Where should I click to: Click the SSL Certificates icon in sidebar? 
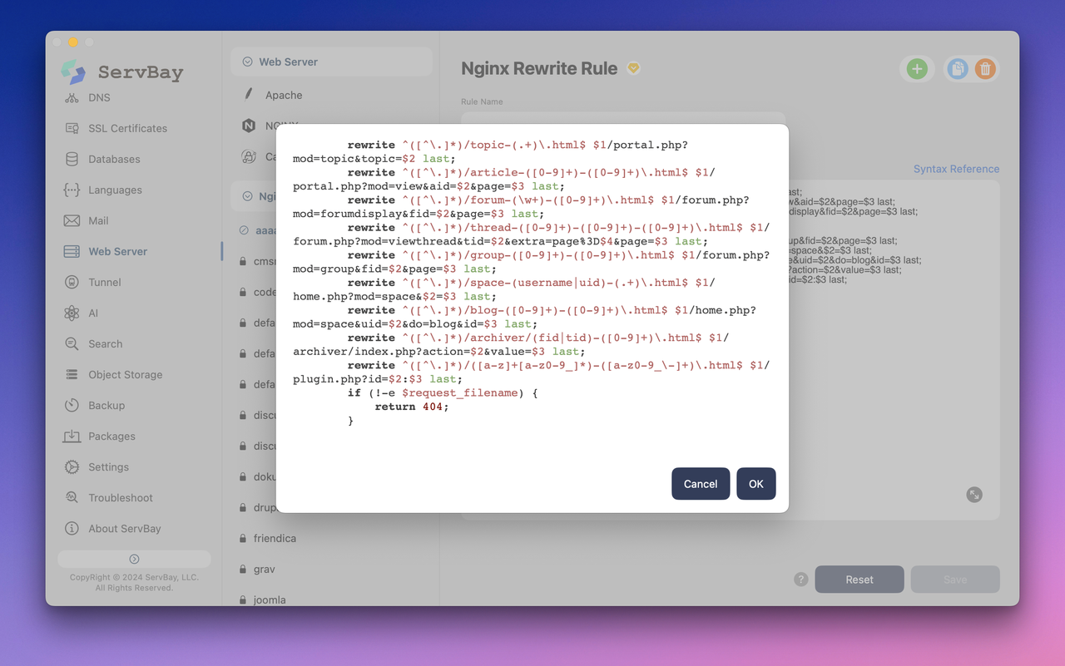pos(72,128)
